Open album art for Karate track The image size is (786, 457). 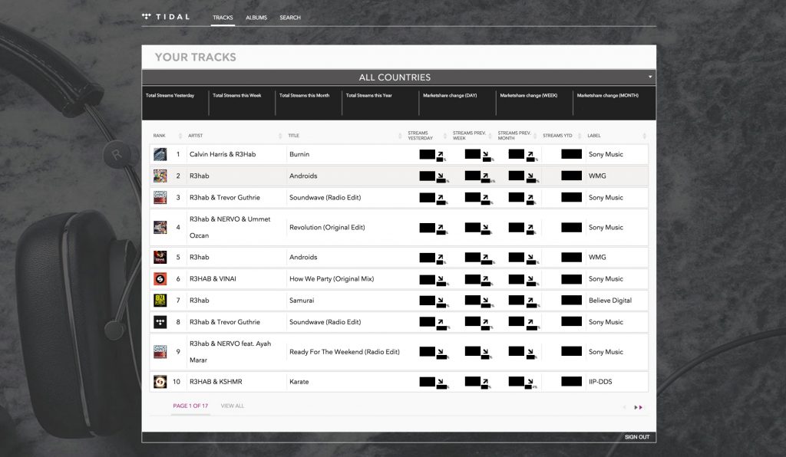pos(160,382)
